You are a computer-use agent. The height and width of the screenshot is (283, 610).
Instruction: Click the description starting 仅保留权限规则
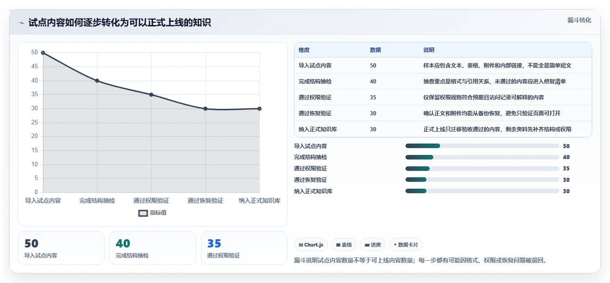(484, 98)
